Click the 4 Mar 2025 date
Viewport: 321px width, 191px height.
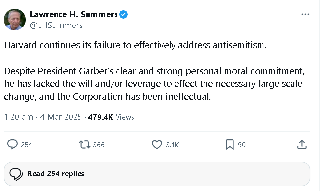pyautogui.click(x=61, y=117)
